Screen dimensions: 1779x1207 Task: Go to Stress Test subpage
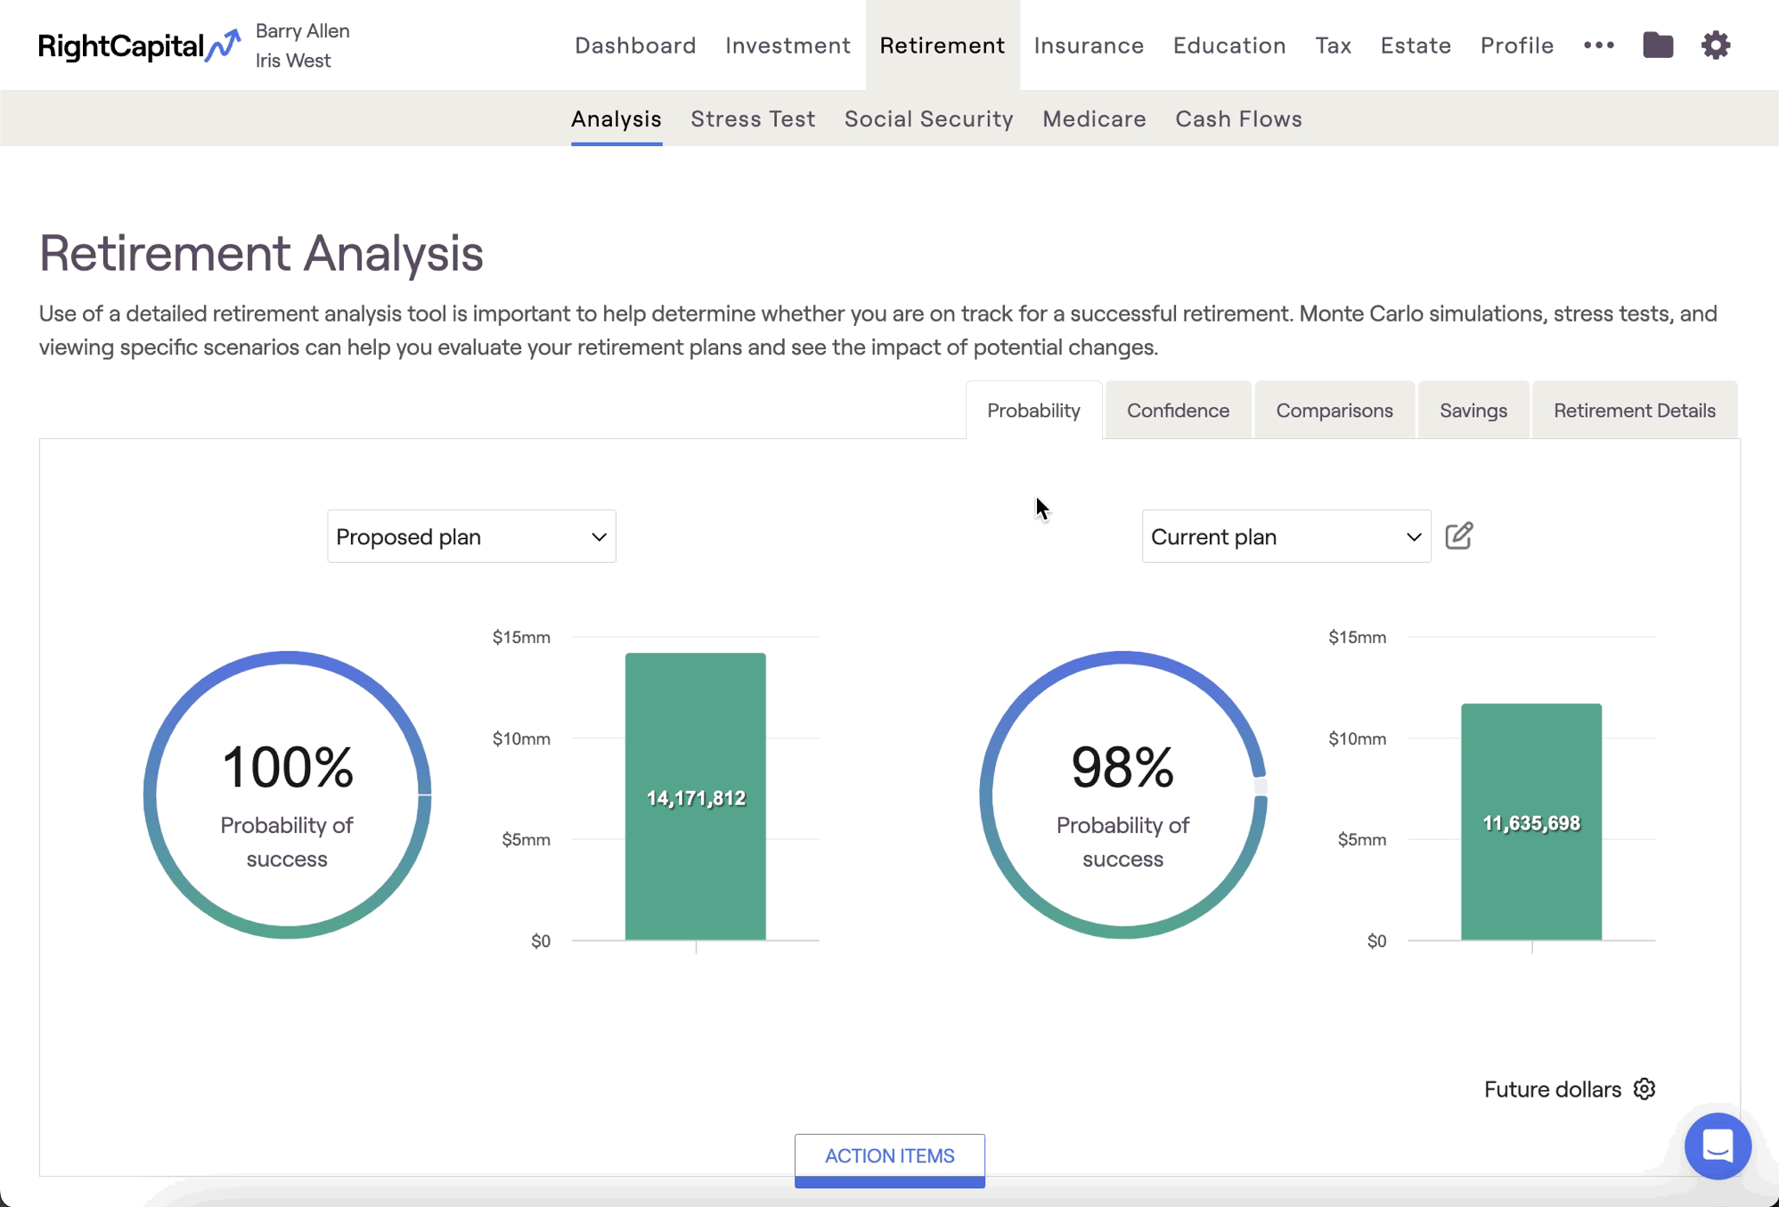click(x=753, y=118)
